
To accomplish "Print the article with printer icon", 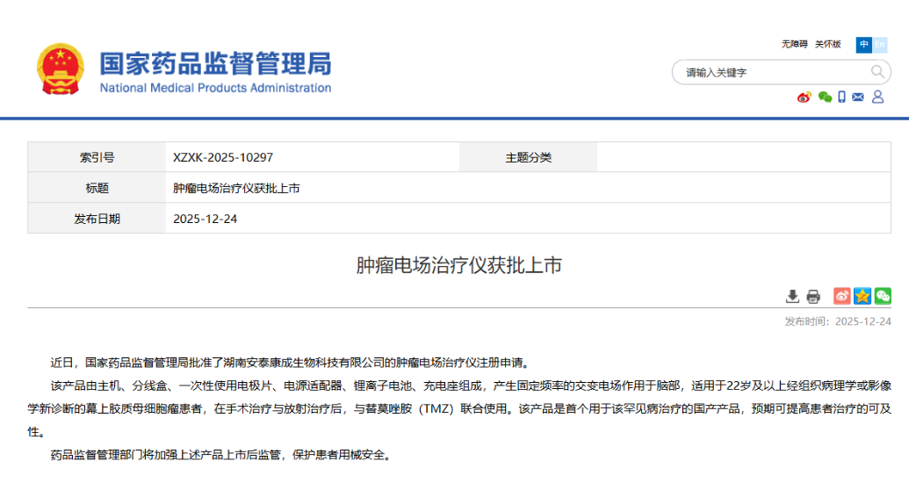I will (x=813, y=296).
